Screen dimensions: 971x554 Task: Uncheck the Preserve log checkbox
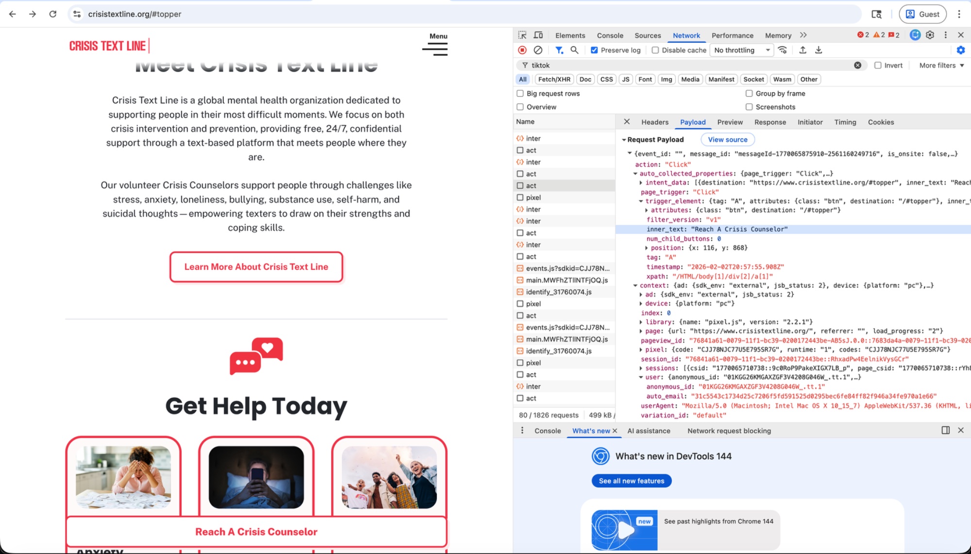pyautogui.click(x=593, y=50)
